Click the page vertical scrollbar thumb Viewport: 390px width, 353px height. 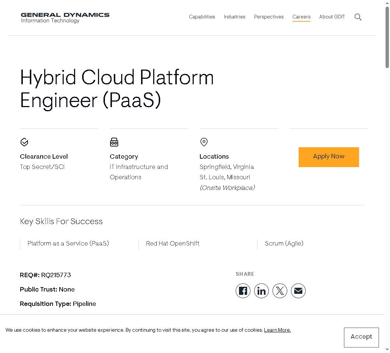[x=387, y=37]
